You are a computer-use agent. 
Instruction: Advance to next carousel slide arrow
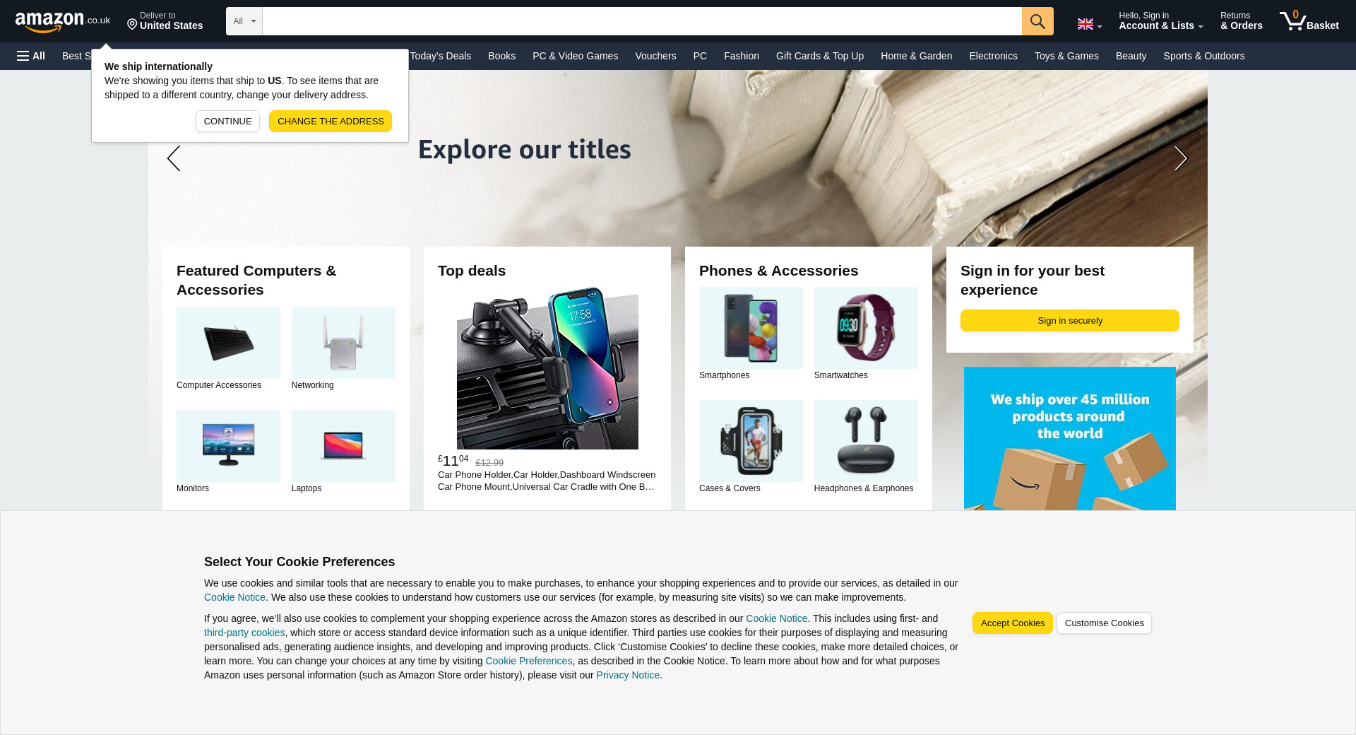[x=1180, y=158]
